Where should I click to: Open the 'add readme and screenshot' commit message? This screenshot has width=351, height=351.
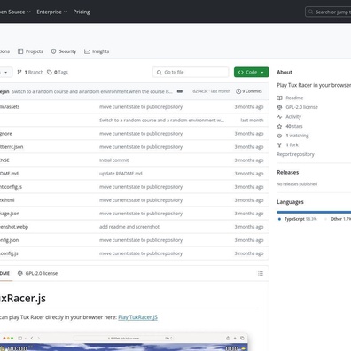(129, 227)
